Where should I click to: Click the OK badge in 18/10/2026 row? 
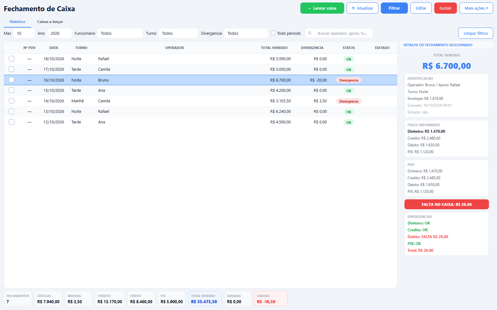(349, 59)
